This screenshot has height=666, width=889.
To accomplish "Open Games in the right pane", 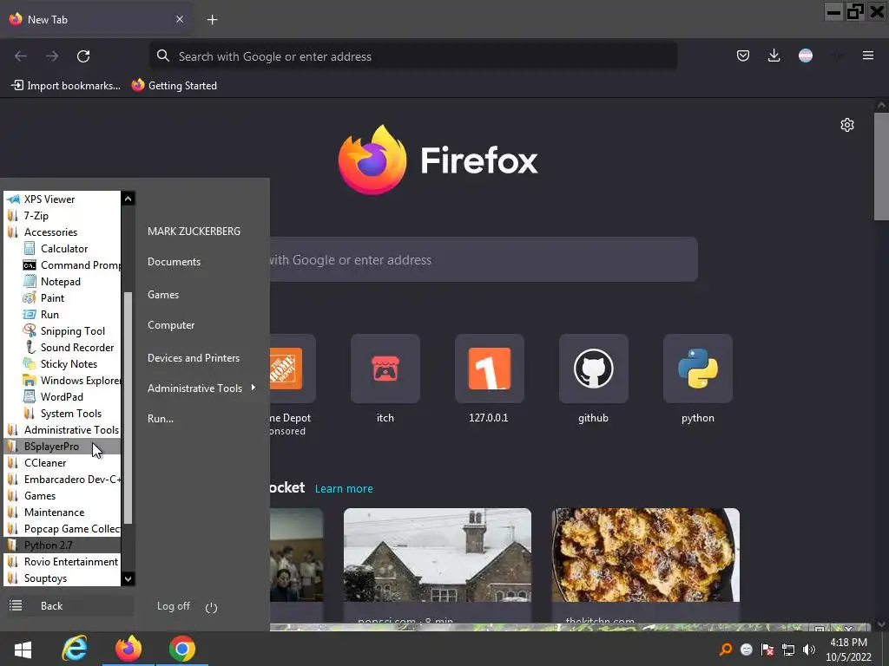I will click(163, 295).
